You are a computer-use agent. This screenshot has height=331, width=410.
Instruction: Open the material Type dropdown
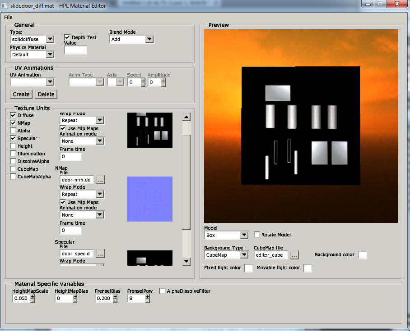coord(50,39)
